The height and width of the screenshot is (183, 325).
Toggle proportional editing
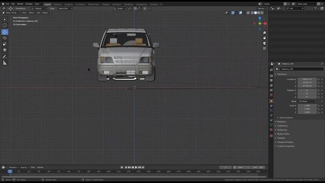pos(145,9)
